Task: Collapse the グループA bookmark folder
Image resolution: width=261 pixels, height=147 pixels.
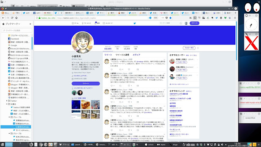Action: coord(9,117)
